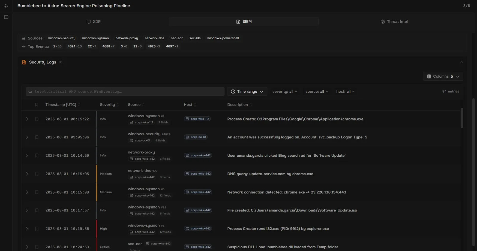This screenshot has height=251, width=477.
Task: Bookmark the 10:19:56 rundll32.exe log entry
Action: coord(37,229)
